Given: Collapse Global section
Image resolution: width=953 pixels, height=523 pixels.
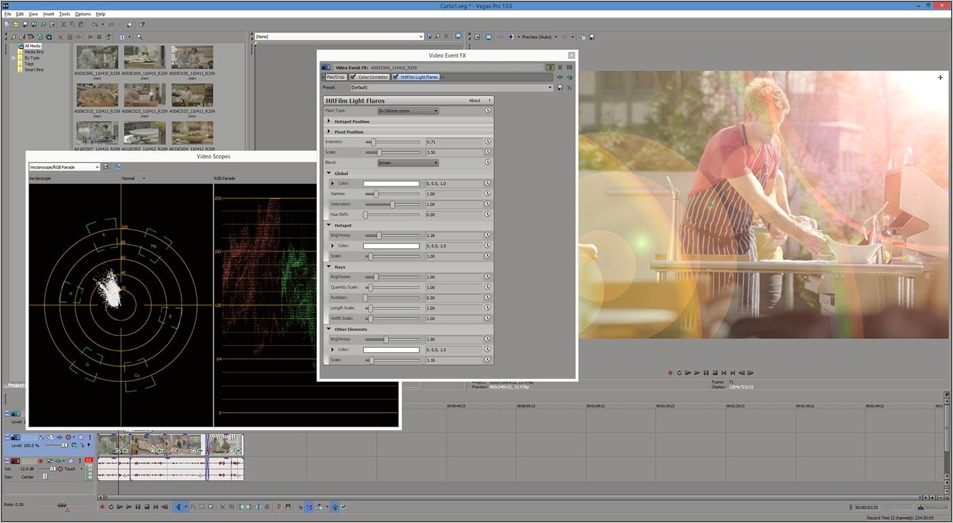Looking at the screenshot, I should [329, 173].
